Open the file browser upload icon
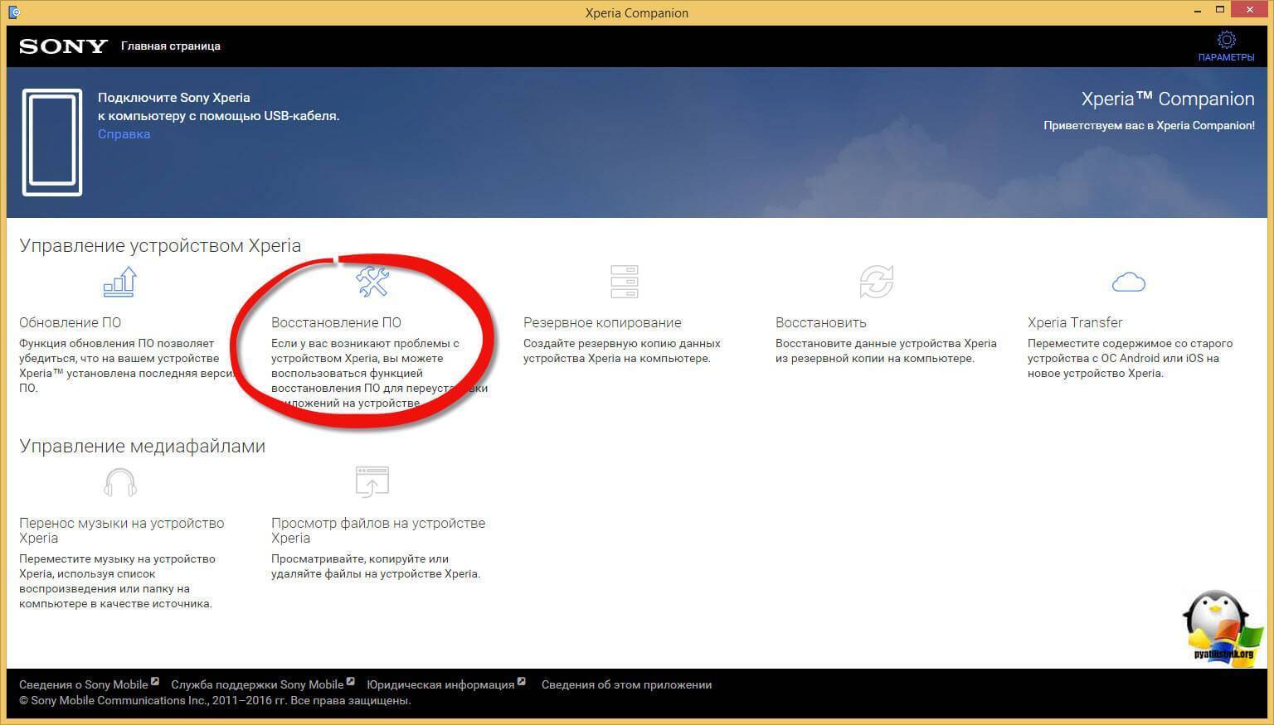Viewport: 1274px width, 725px height. 372,481
